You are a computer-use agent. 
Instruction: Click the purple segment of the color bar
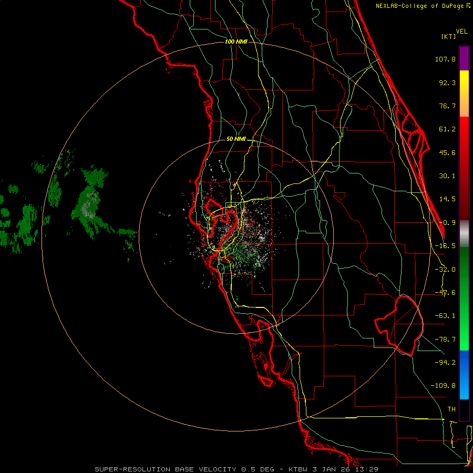464,59
